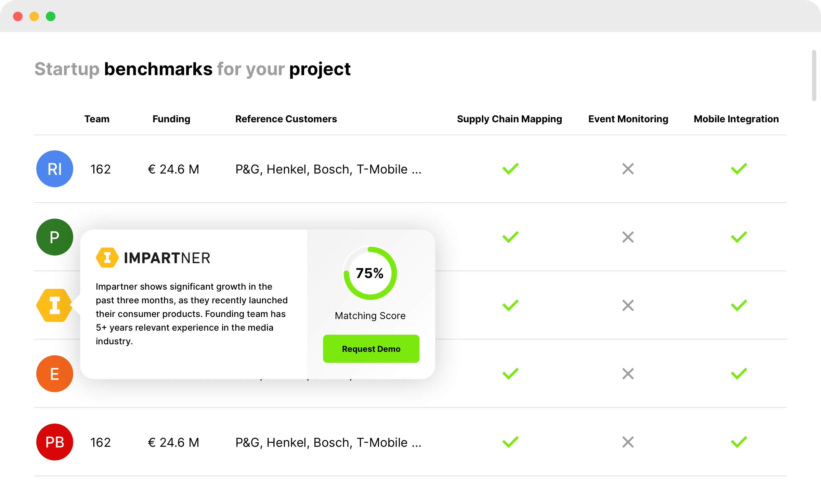Click the Mobile Integration column header
The width and height of the screenshot is (821, 483).
(736, 119)
